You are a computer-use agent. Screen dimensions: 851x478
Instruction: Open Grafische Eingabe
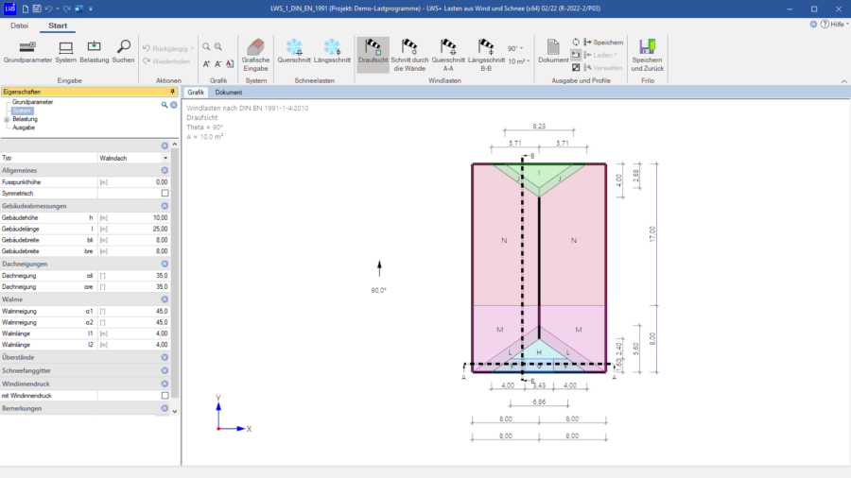[x=255, y=54]
